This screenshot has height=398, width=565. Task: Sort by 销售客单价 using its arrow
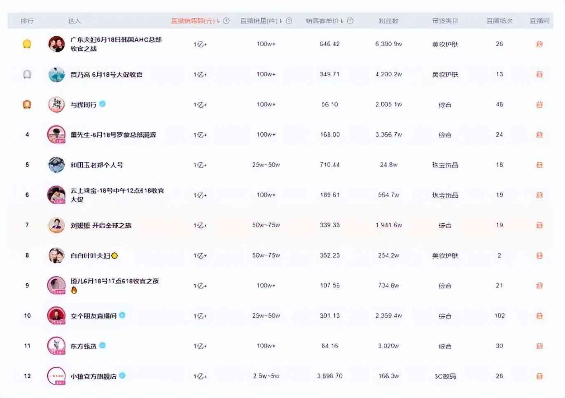(x=342, y=21)
